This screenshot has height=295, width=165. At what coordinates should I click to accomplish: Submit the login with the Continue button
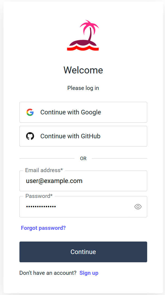coord(83,252)
